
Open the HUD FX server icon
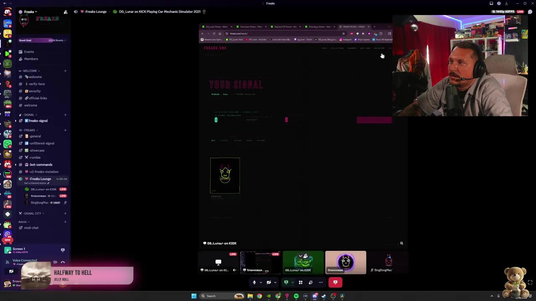(8, 114)
